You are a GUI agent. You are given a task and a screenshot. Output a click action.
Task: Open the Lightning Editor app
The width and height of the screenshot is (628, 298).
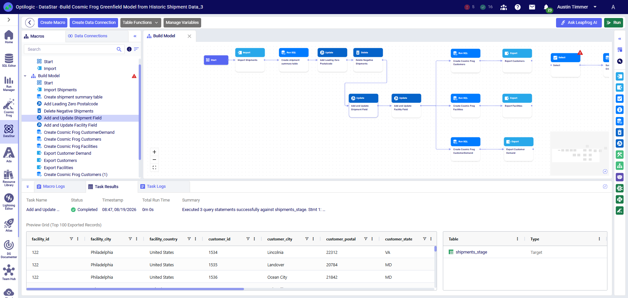click(9, 202)
